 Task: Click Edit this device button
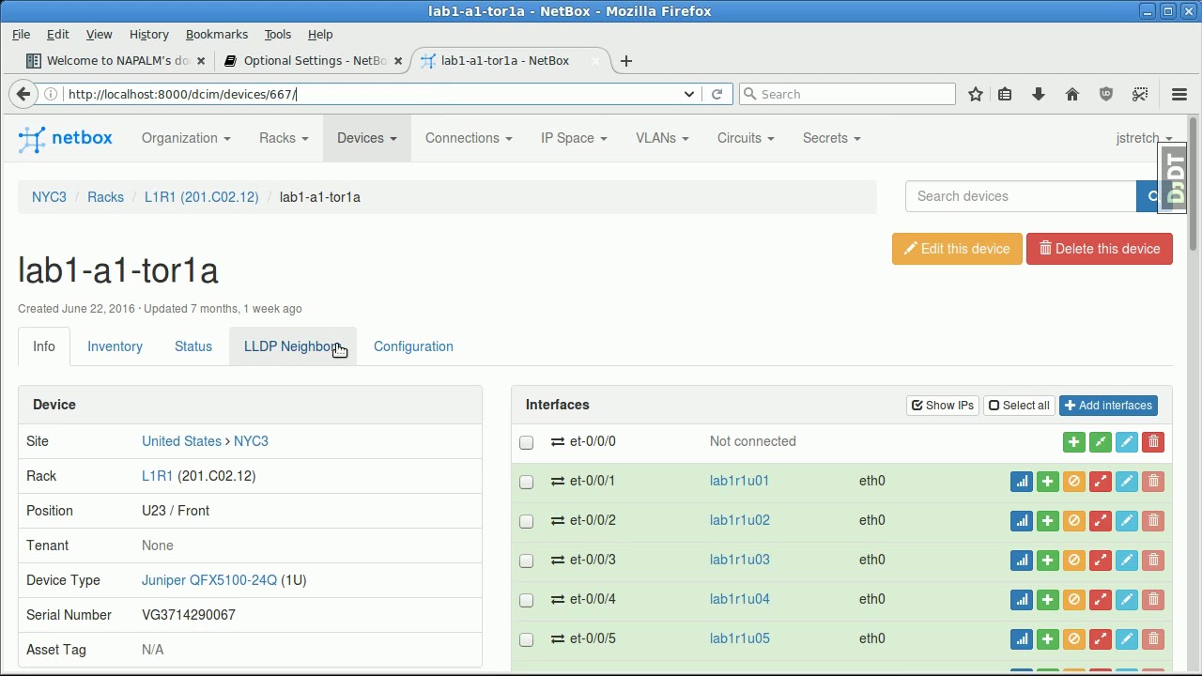957,249
